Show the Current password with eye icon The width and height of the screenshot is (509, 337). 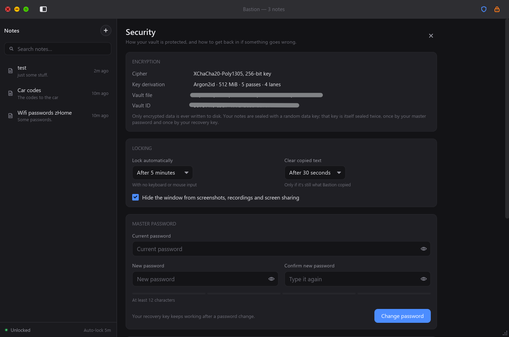click(x=424, y=249)
